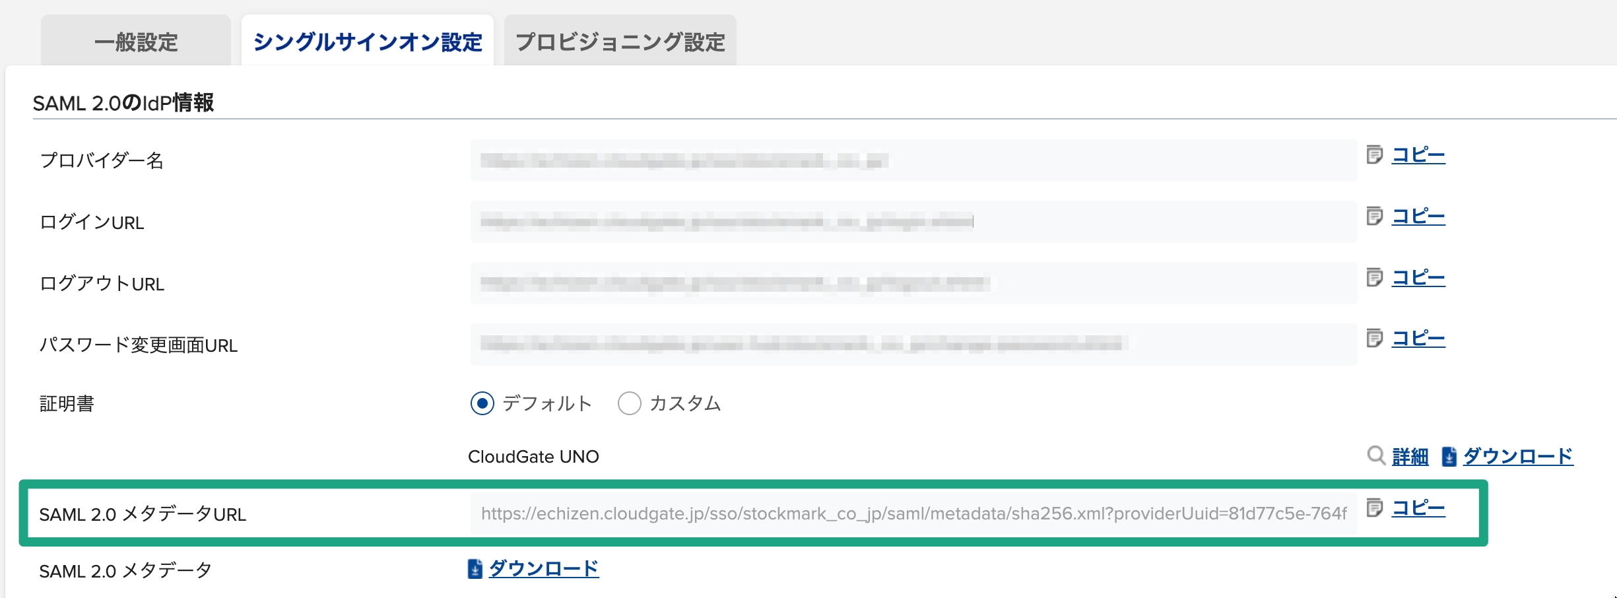Viewport: 1617px width, 598px height.
Task: Click コピー link for SAML 2.0 メタデータURL
Action: point(1418,508)
